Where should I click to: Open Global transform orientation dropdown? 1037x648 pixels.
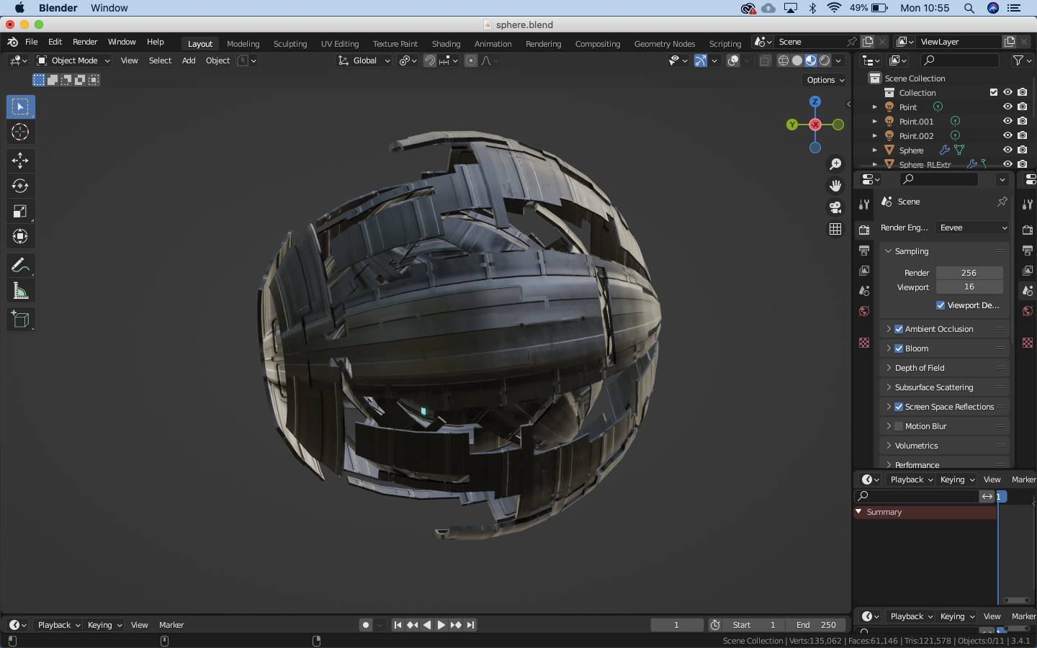364,60
